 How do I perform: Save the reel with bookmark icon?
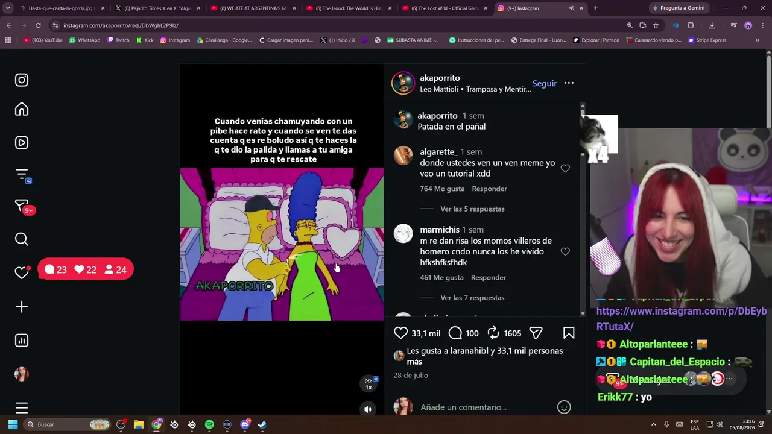click(x=569, y=333)
